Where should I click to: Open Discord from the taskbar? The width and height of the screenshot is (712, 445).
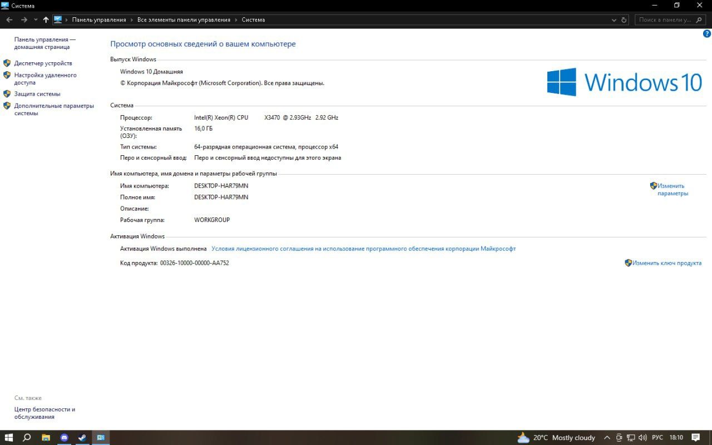[x=64, y=438]
